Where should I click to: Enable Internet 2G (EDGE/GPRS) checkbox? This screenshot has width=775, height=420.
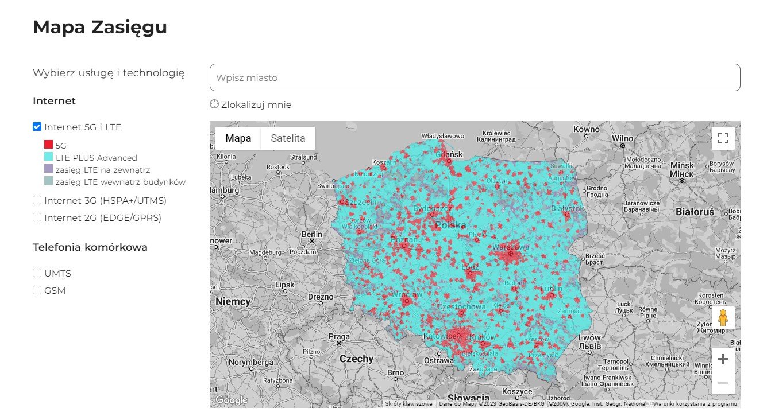click(37, 217)
